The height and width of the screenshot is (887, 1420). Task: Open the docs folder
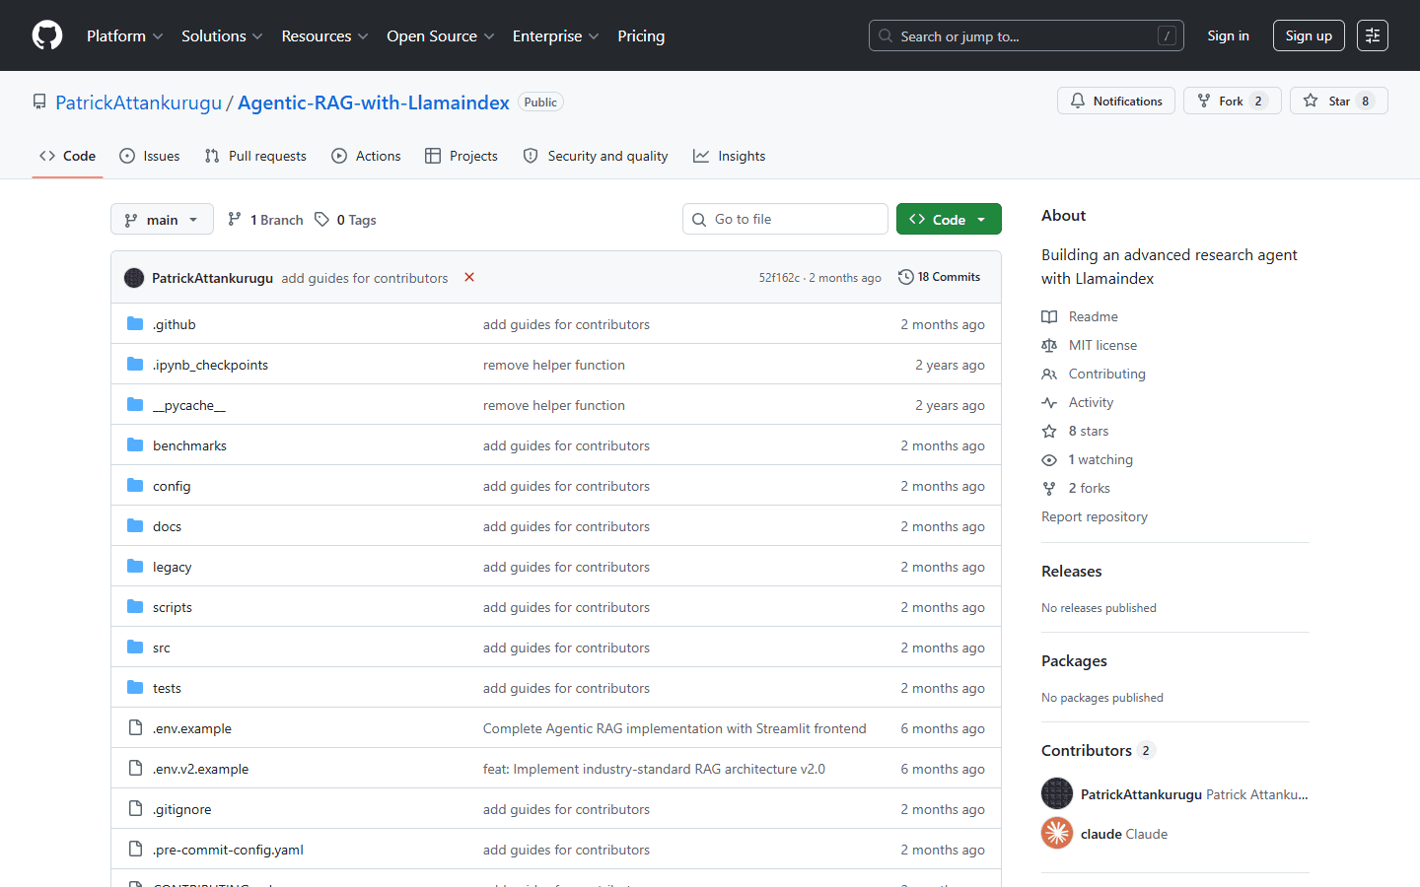[167, 526]
